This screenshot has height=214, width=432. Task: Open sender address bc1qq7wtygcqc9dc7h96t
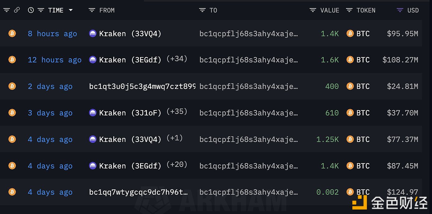(x=139, y=192)
